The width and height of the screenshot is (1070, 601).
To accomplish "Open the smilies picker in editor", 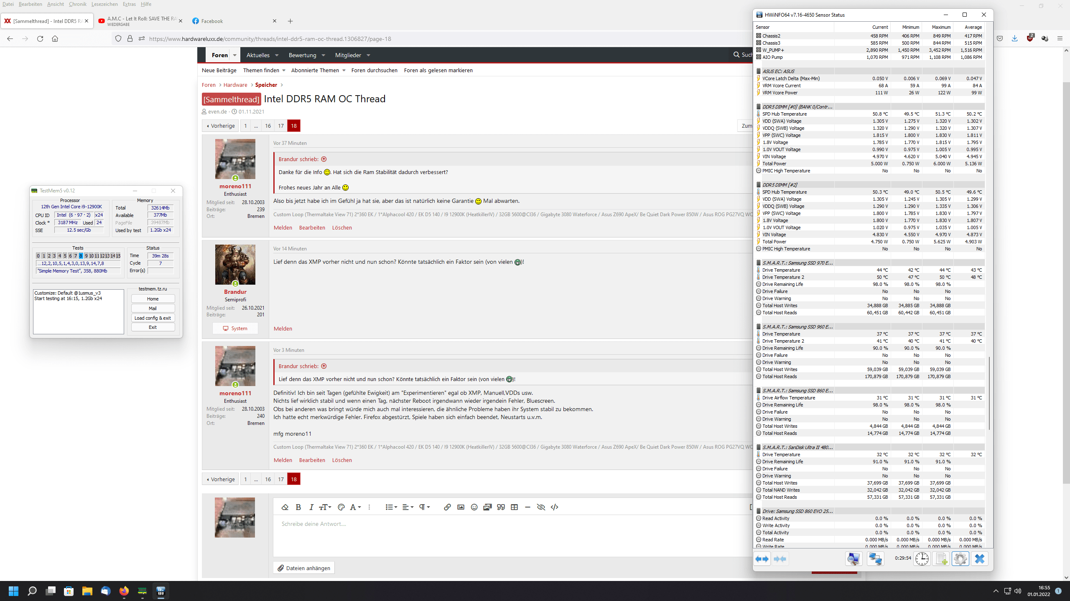I will [x=474, y=507].
